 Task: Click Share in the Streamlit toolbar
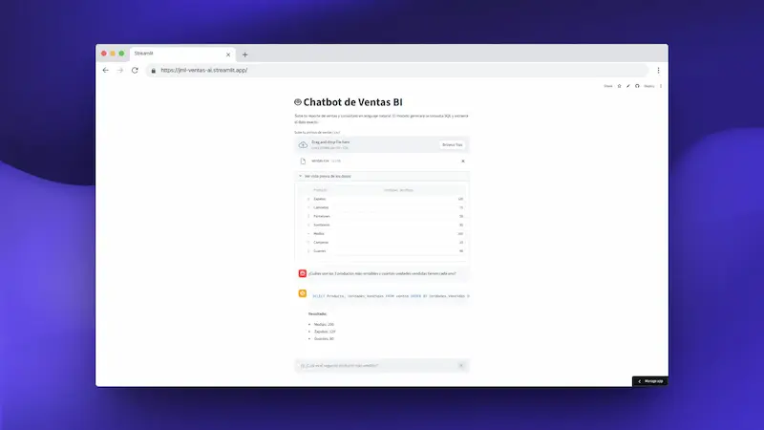tap(608, 86)
